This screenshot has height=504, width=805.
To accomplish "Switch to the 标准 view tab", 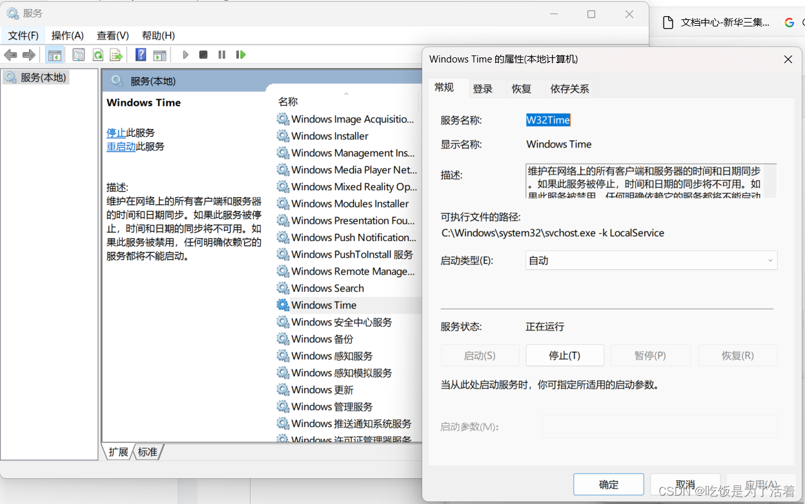I will (x=148, y=452).
